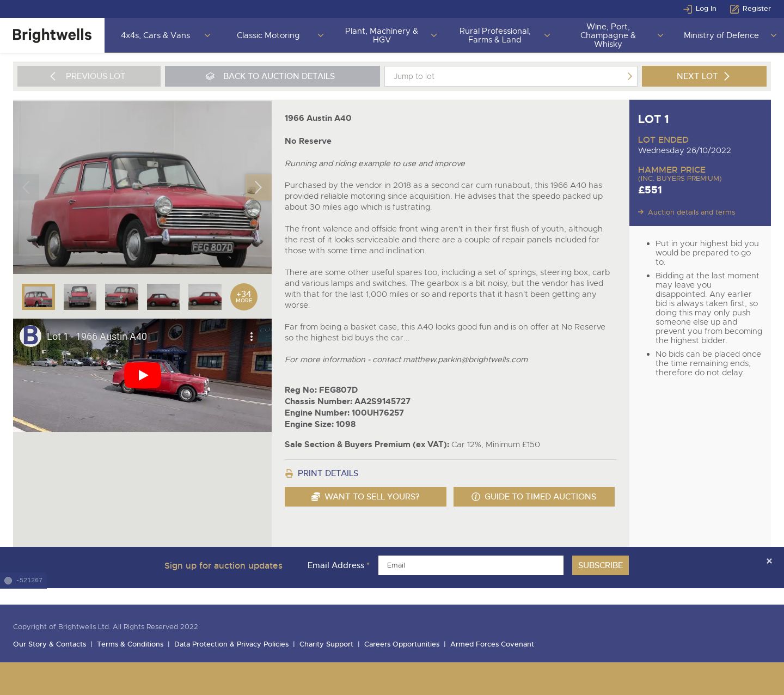Screen dimensions: 784x695
Task: Submit the Jump to lot arrow
Action: 629,76
